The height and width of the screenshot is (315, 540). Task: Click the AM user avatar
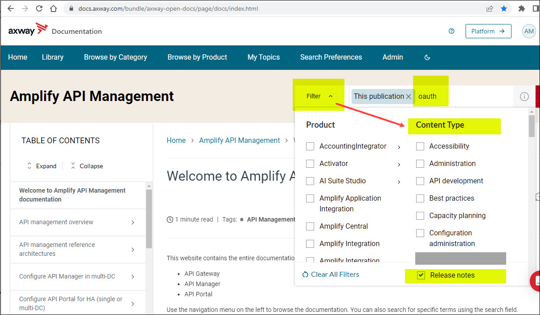click(x=529, y=31)
